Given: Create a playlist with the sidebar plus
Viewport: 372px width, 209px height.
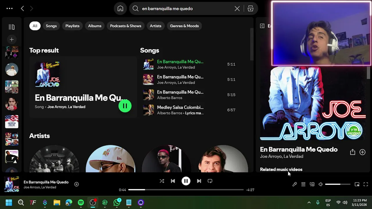Looking at the screenshot, I should pos(12,39).
